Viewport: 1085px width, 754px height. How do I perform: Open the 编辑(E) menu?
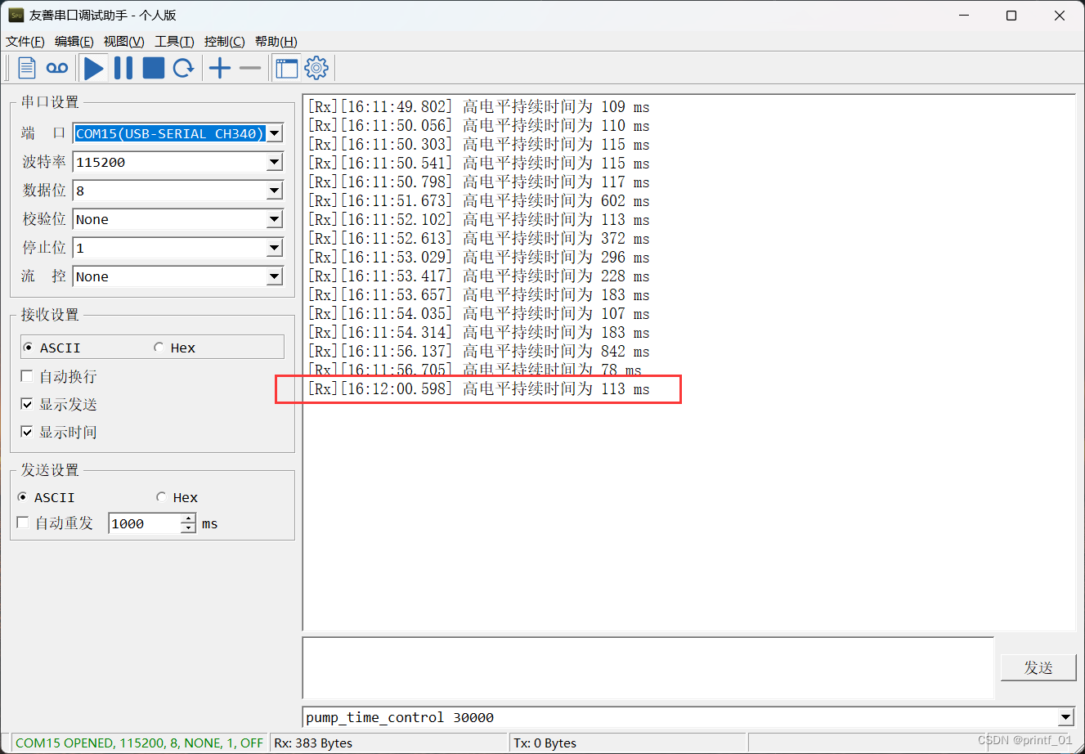[x=74, y=42]
